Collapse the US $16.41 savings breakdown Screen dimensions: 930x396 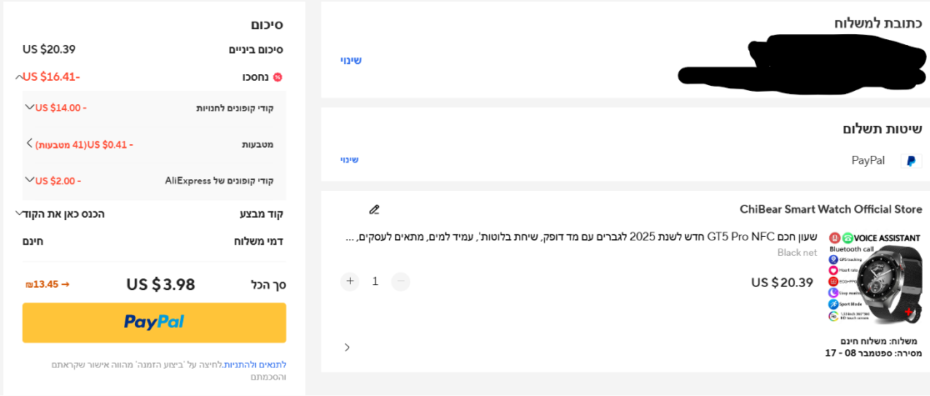(19, 77)
